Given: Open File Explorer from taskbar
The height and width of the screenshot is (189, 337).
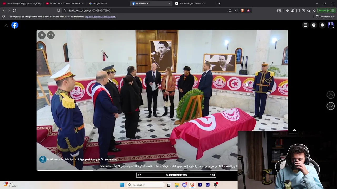Looking at the screenshot, I should (x=177, y=185).
